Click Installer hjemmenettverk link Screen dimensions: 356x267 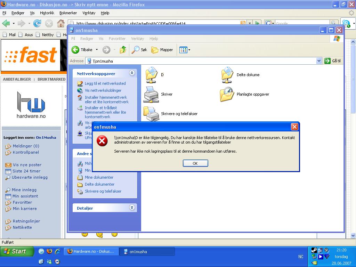[x=107, y=99]
